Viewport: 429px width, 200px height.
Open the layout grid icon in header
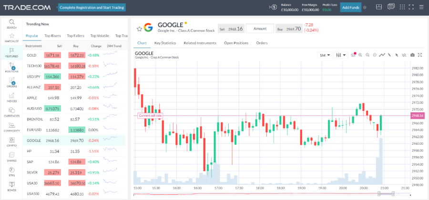(379, 7)
